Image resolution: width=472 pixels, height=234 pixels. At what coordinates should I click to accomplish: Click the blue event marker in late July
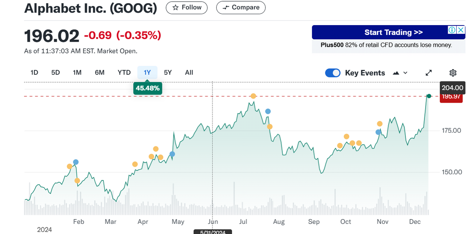(x=268, y=112)
